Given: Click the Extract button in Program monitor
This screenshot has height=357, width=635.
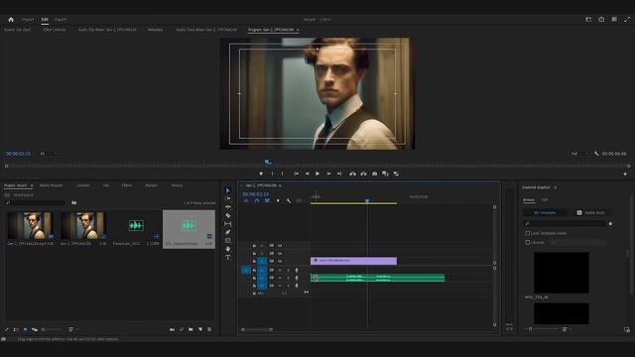Looking at the screenshot, I should click(x=364, y=174).
